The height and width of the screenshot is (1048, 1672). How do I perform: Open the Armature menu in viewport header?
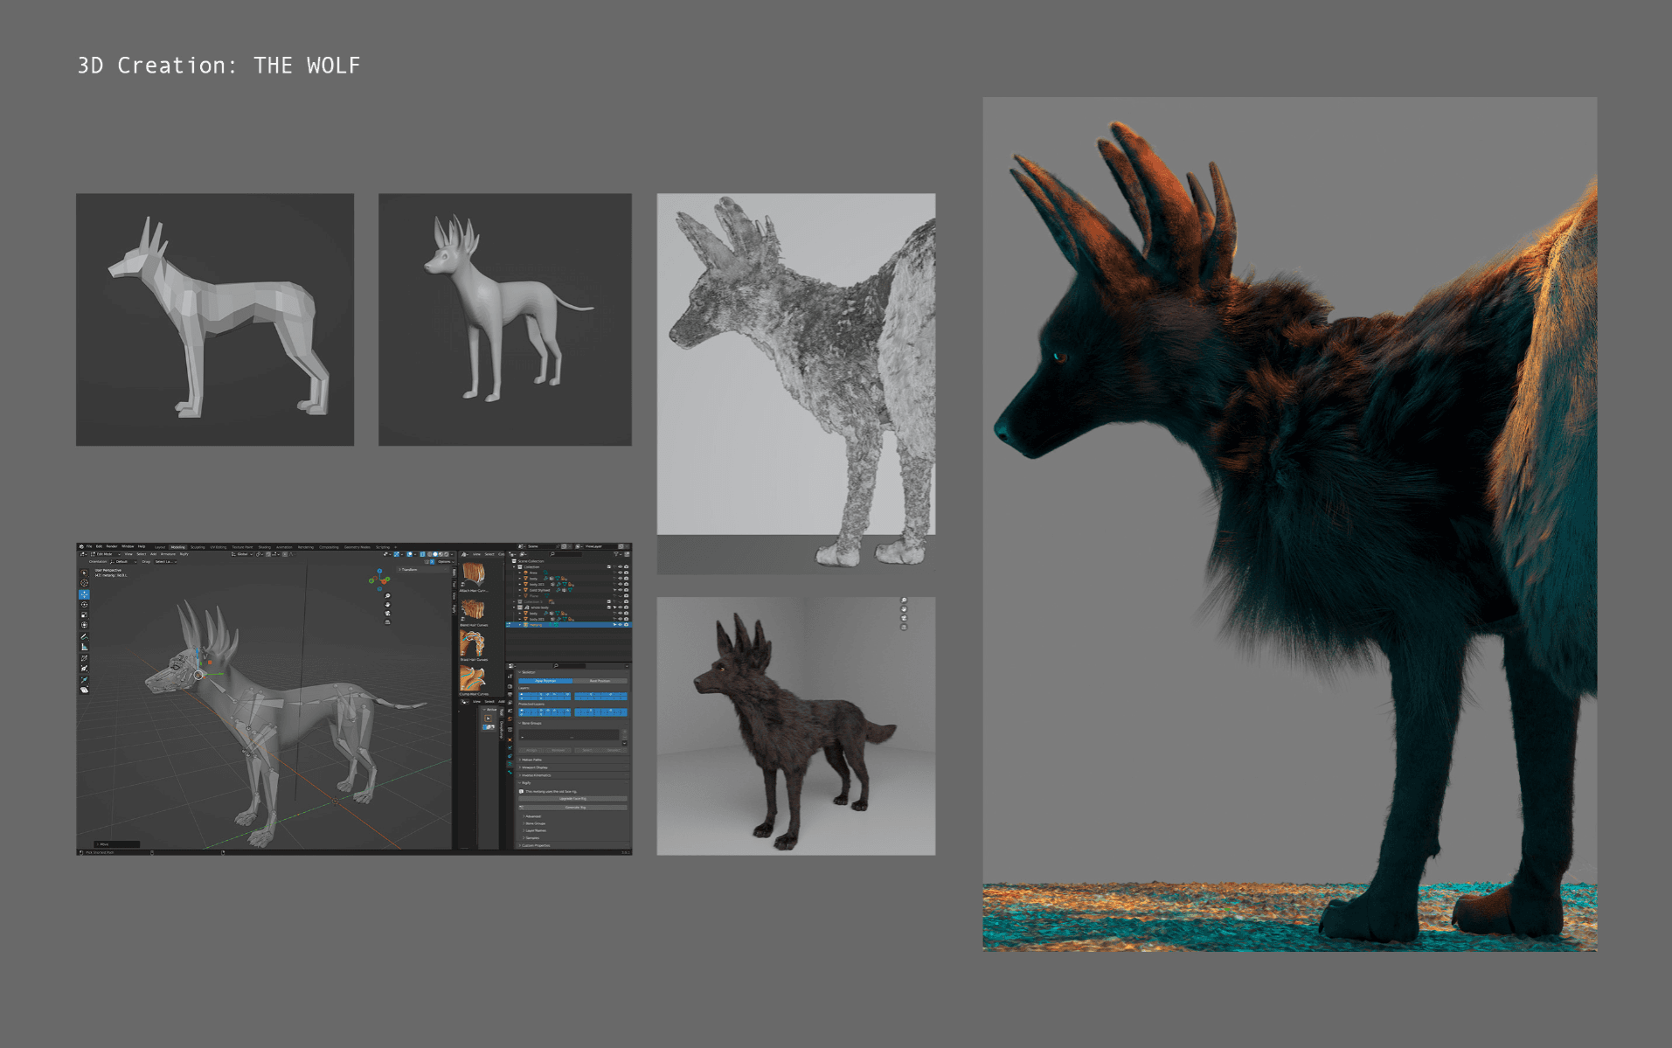(168, 554)
